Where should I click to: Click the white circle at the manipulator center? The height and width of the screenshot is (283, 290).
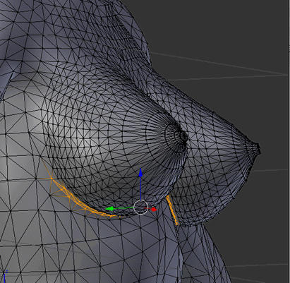pos(141,207)
